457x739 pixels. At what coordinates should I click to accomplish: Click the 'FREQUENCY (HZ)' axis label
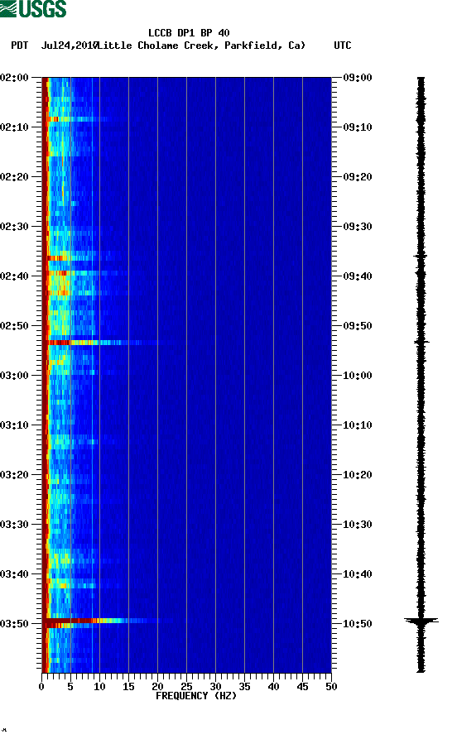click(x=195, y=696)
